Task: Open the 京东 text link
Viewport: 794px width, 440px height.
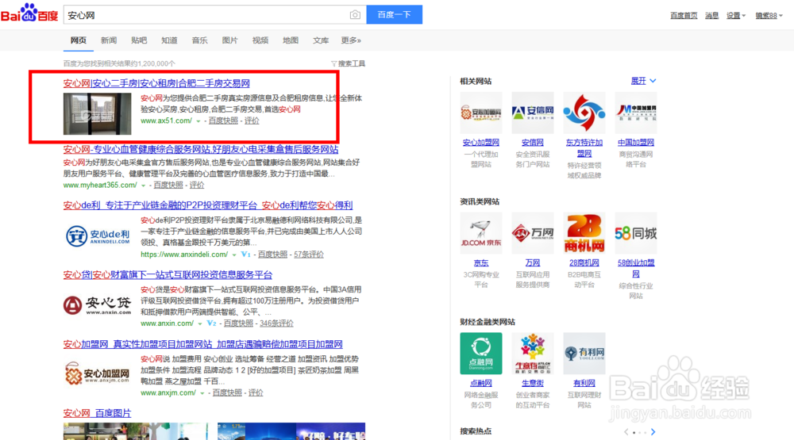Action: [x=481, y=263]
